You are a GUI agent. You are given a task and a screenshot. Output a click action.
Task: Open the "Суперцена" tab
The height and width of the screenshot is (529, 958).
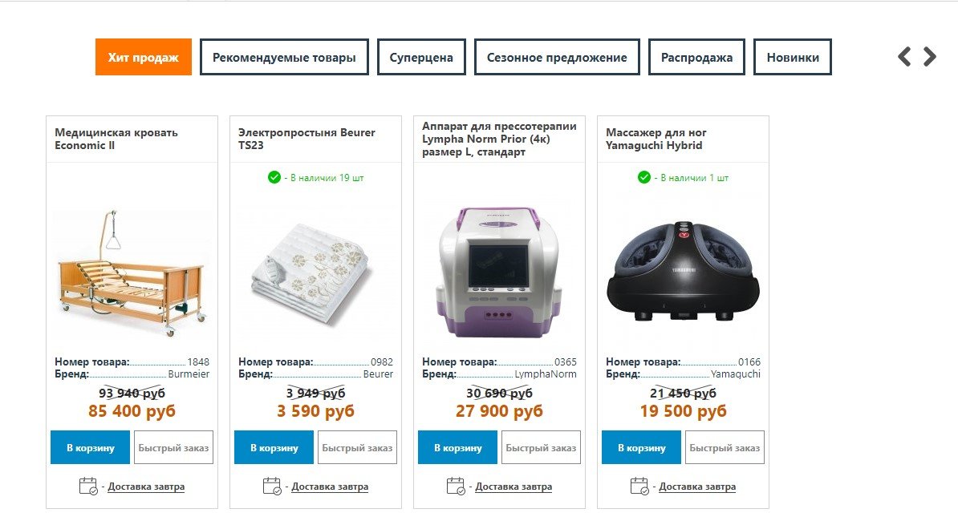click(421, 57)
